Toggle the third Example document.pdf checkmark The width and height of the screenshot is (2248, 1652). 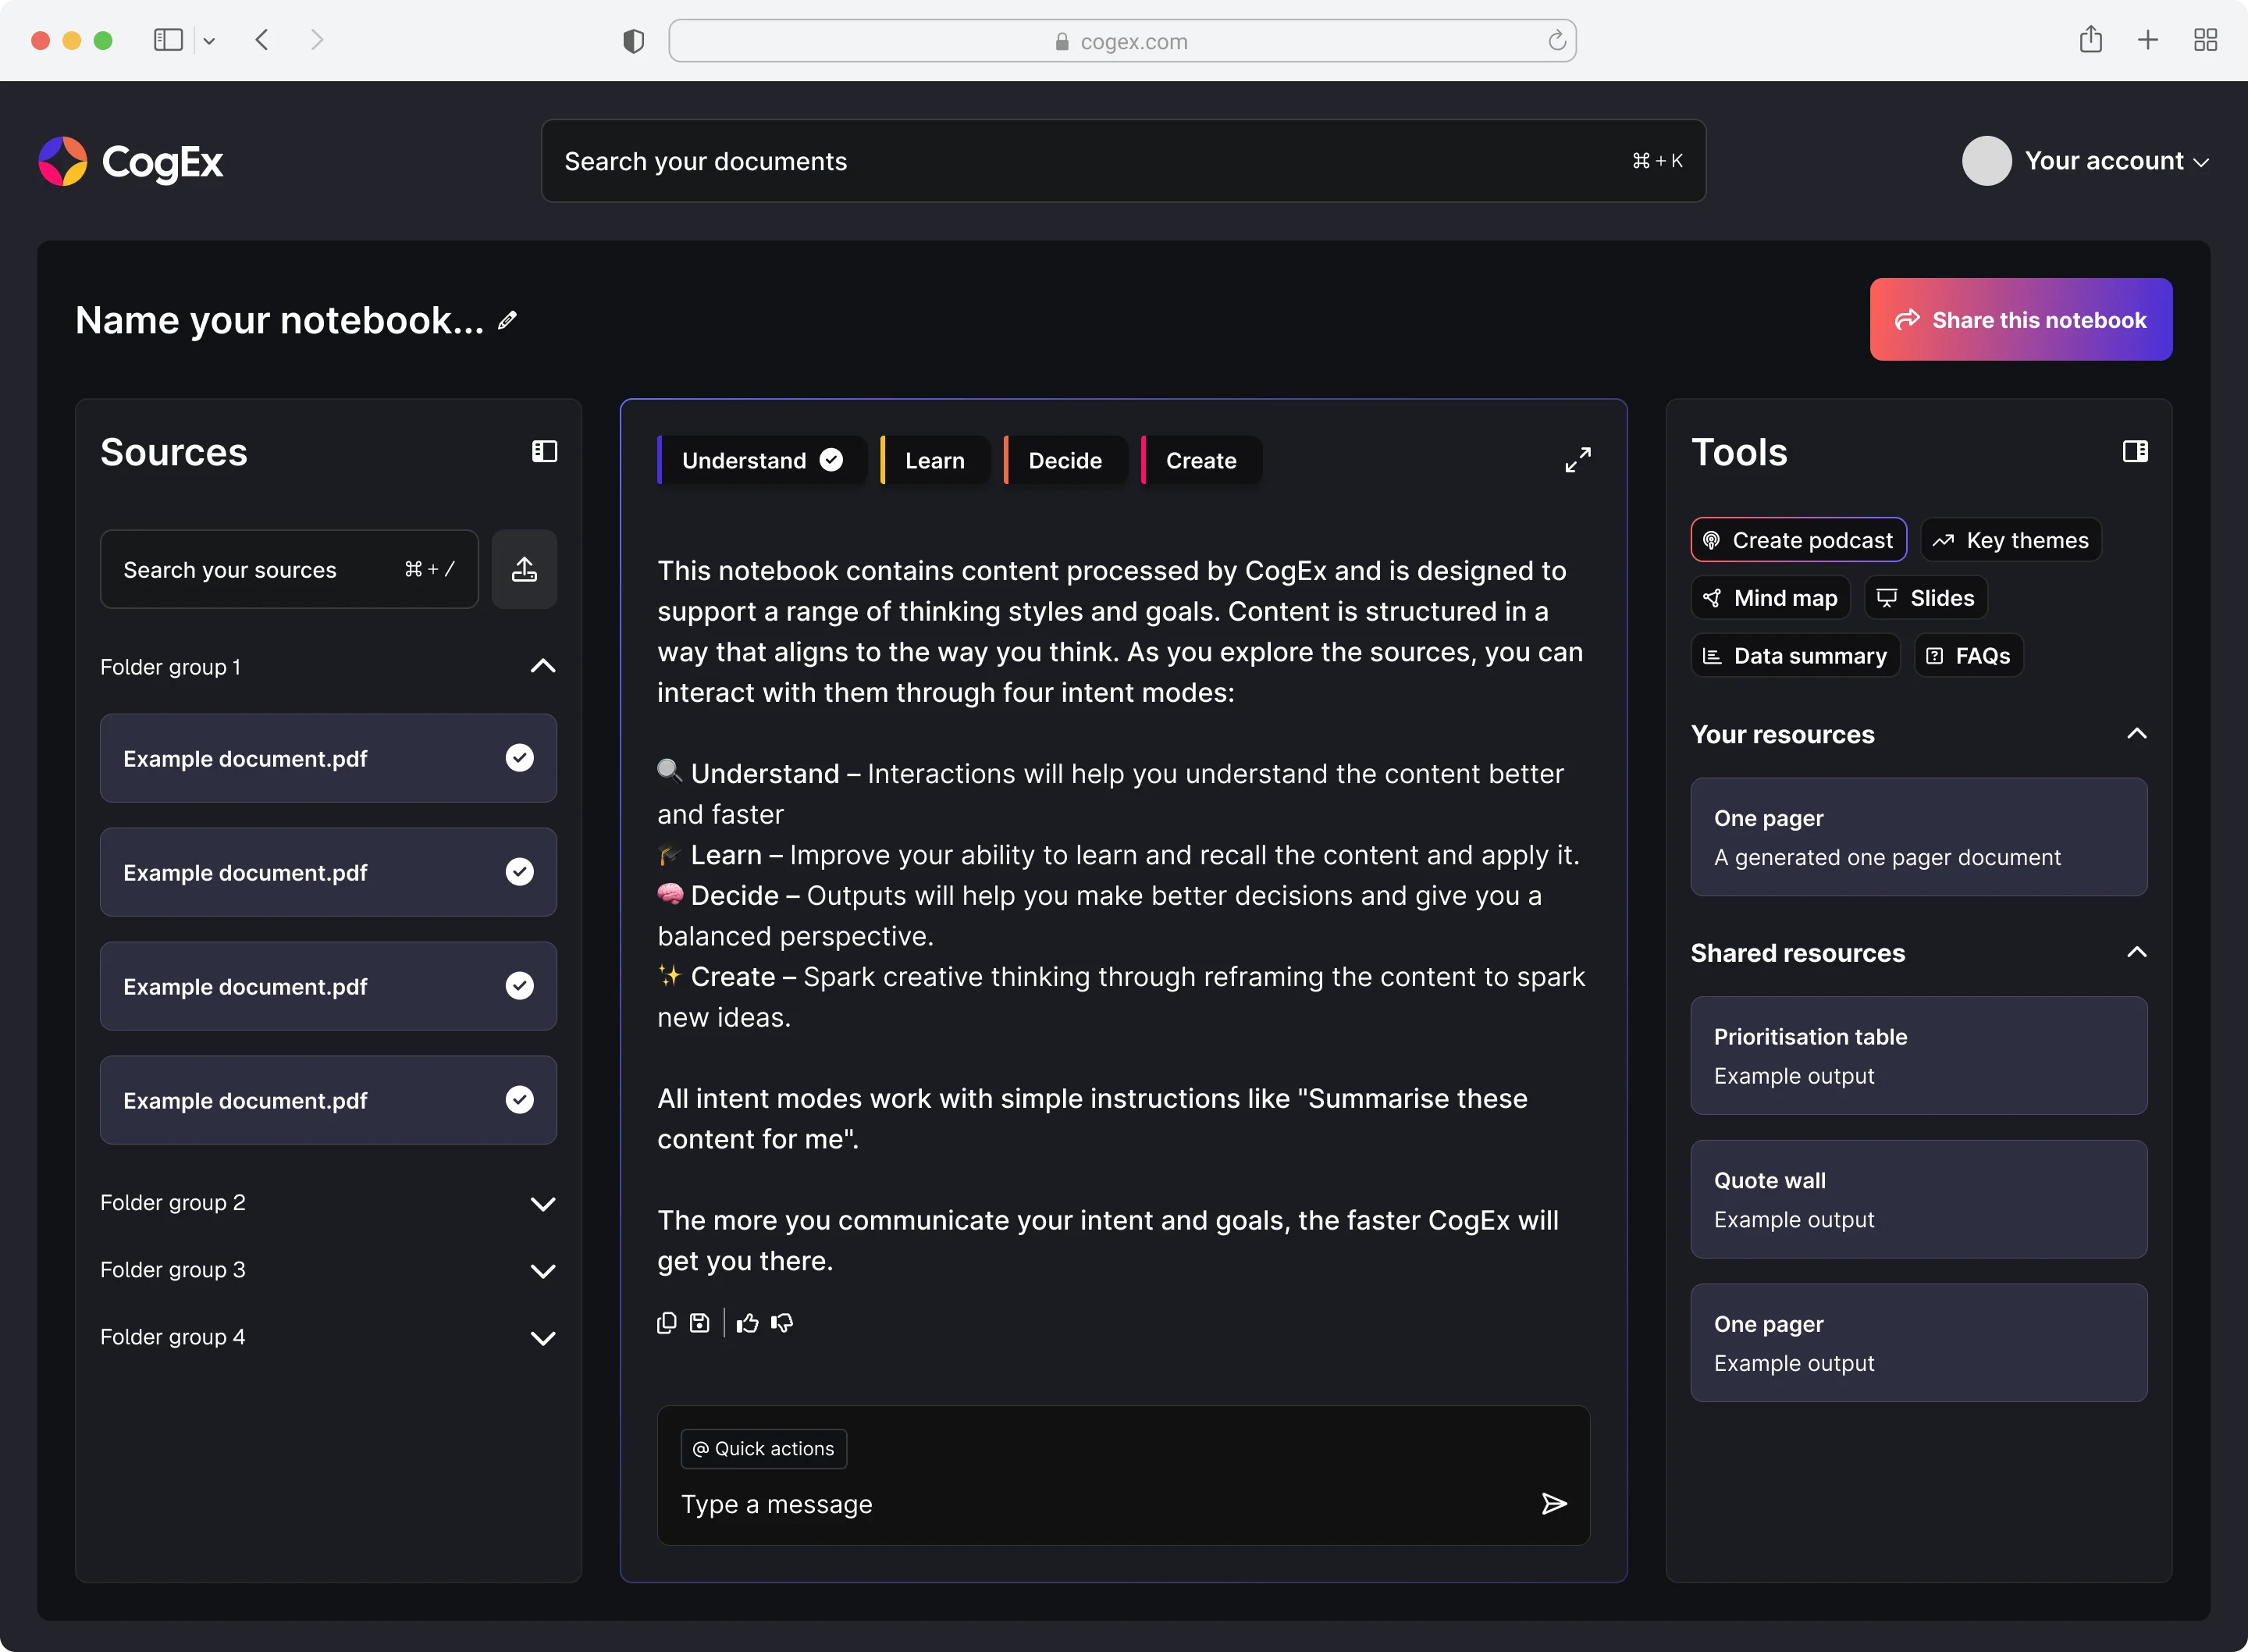click(519, 986)
